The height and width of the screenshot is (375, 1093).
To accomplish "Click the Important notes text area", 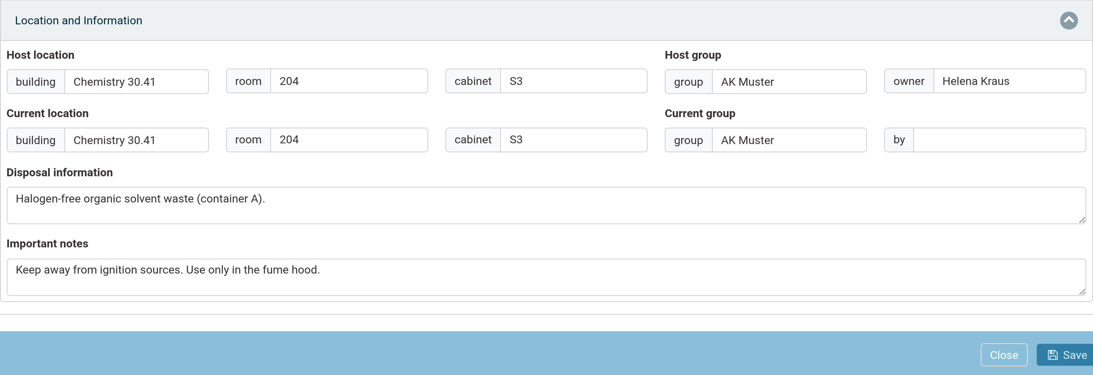I will coord(546,277).
